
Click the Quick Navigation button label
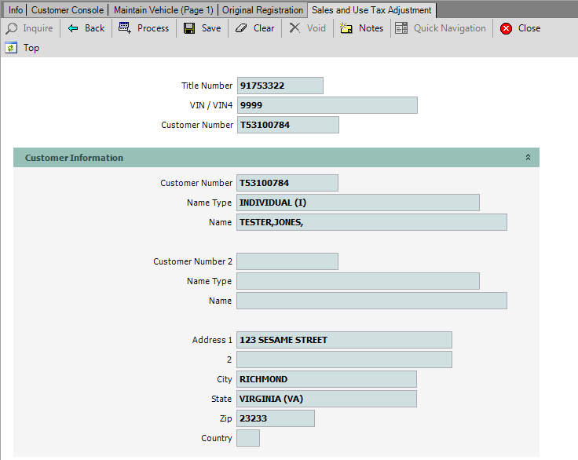click(450, 28)
